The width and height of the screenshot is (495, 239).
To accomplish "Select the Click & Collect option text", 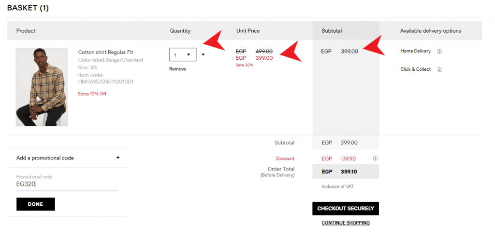I will coord(415,69).
